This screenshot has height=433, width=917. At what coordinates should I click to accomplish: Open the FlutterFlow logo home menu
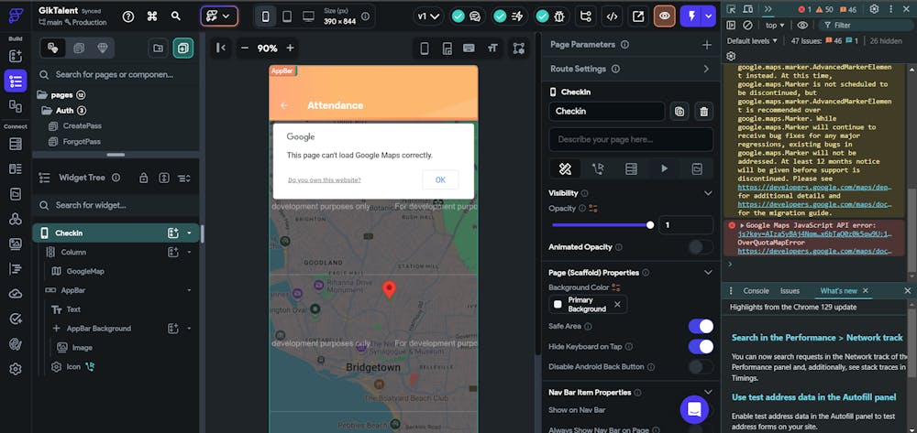16,16
